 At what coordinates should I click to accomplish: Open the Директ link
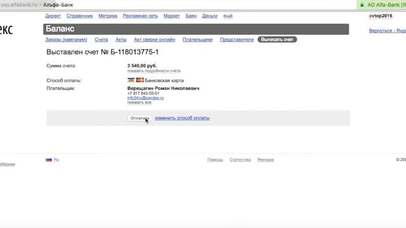(x=53, y=16)
